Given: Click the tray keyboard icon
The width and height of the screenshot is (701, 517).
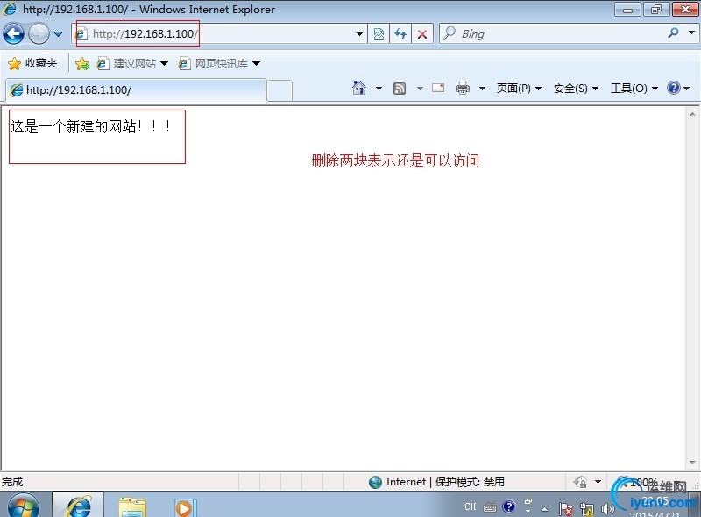Looking at the screenshot, I should coord(490,507).
